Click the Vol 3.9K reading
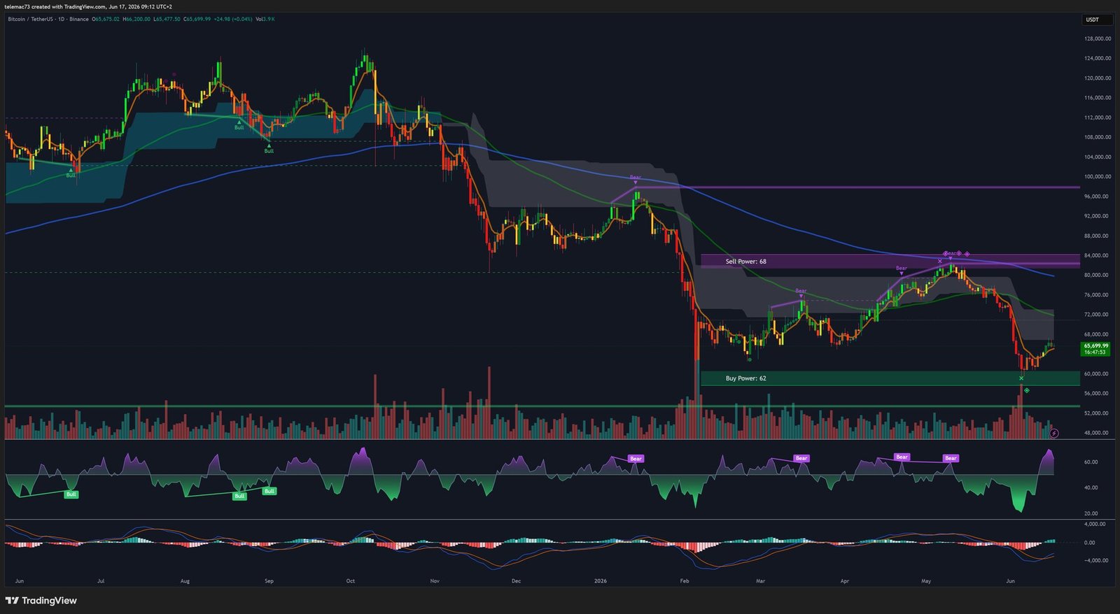The image size is (1120, 614). [265, 19]
